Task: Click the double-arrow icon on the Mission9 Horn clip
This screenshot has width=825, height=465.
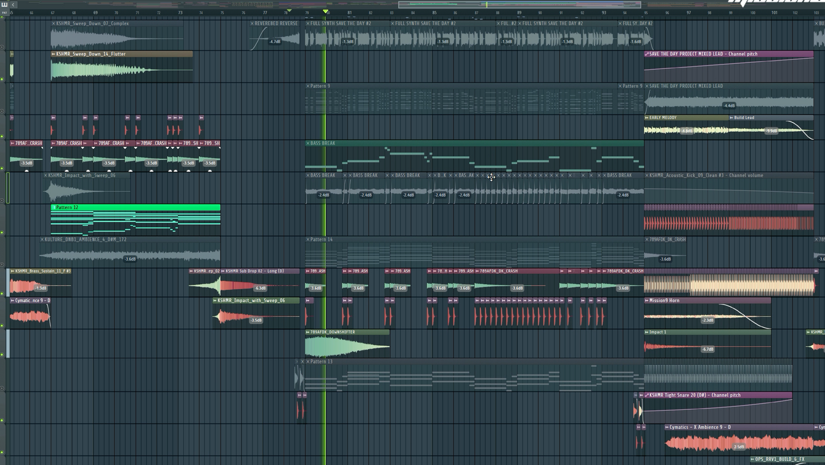Action: (647, 300)
